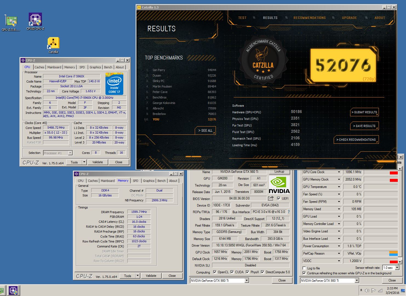Screen dimensions: 406x296
Task: Enable the Log to file checkbox
Action: (304, 268)
